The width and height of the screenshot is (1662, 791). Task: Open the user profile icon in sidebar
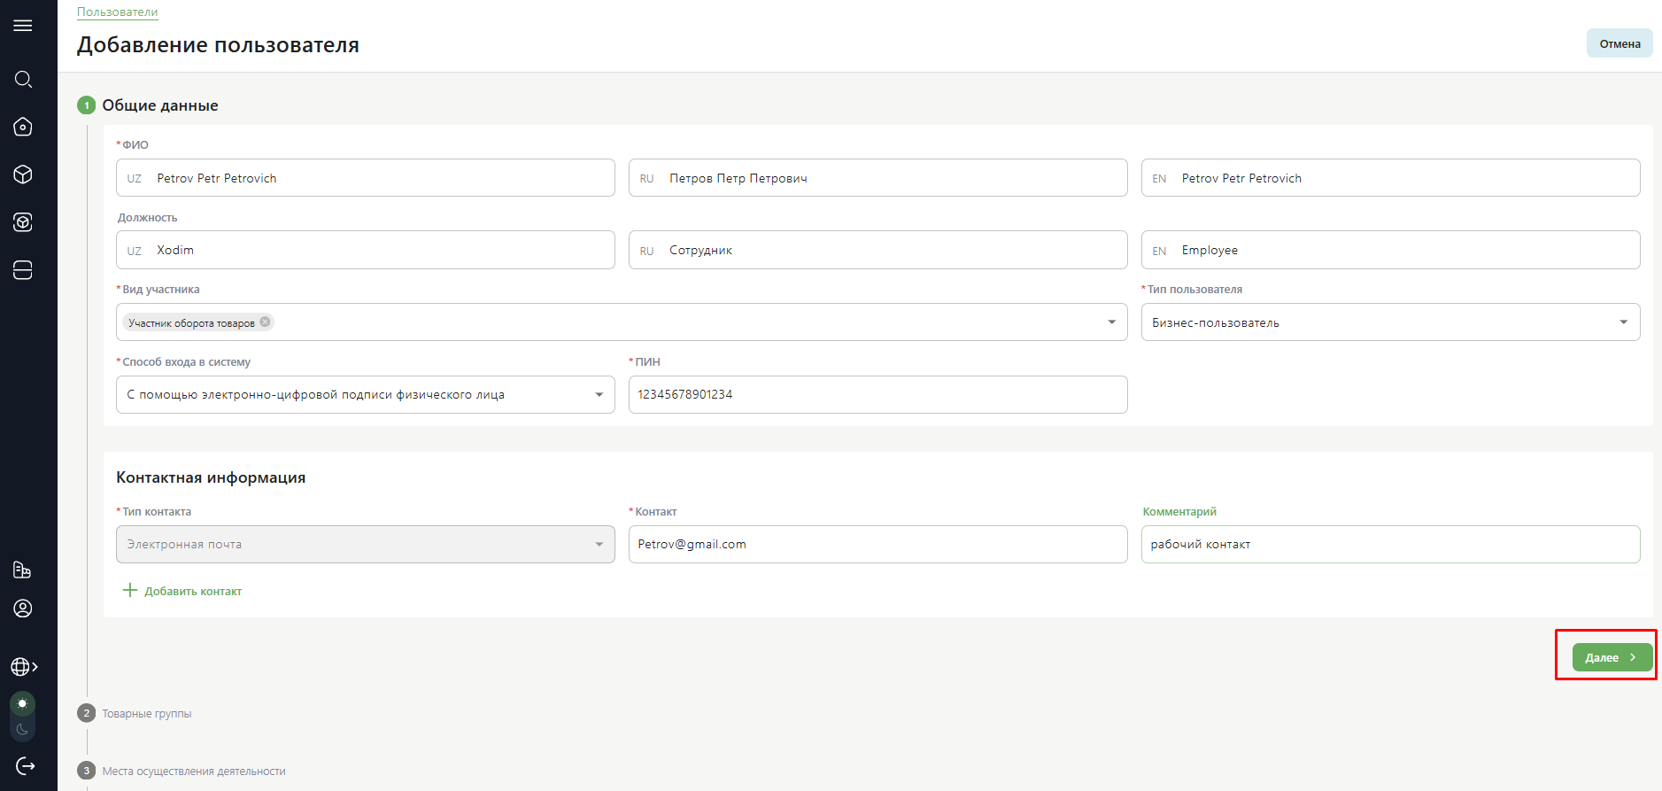tap(23, 609)
